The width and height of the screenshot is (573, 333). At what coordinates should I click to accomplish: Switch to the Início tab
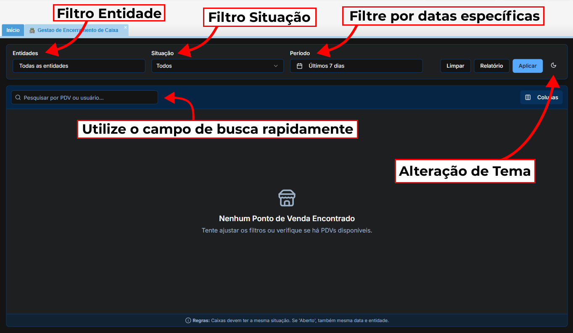13,30
